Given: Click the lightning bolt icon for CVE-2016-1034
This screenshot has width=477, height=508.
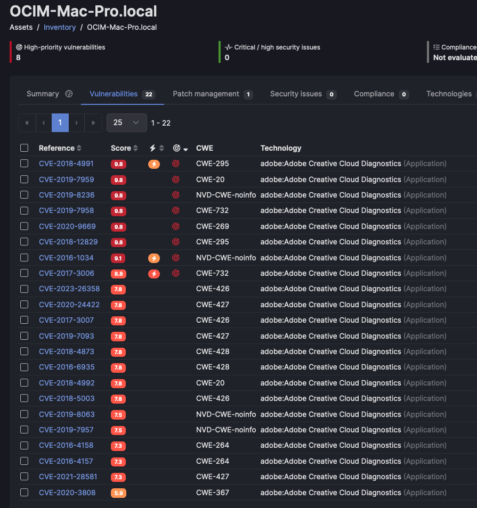Looking at the screenshot, I should [x=154, y=258].
